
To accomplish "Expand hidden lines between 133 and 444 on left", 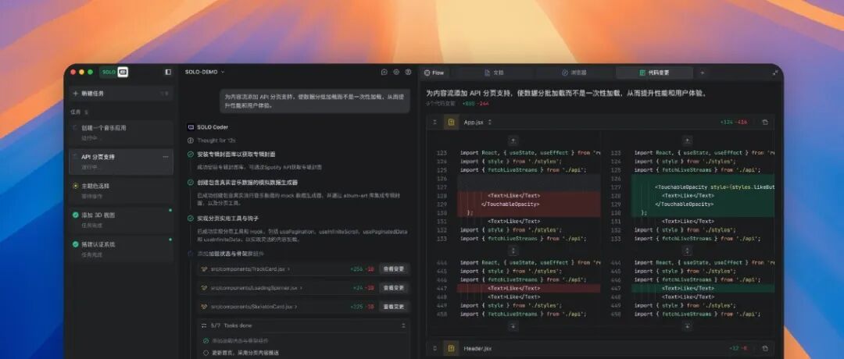I will 513,251.
